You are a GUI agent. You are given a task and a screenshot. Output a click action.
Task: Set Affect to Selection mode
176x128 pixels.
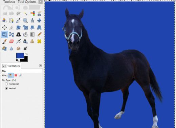tap(16, 75)
